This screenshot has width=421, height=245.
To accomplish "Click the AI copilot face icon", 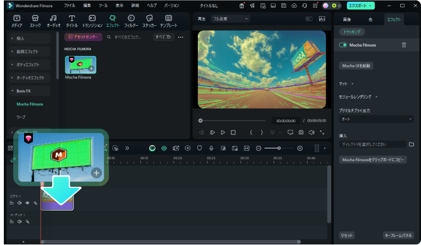I will (x=152, y=148).
